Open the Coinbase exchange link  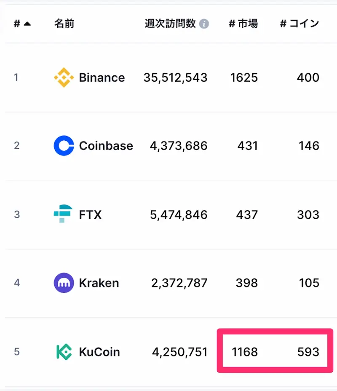click(x=106, y=146)
